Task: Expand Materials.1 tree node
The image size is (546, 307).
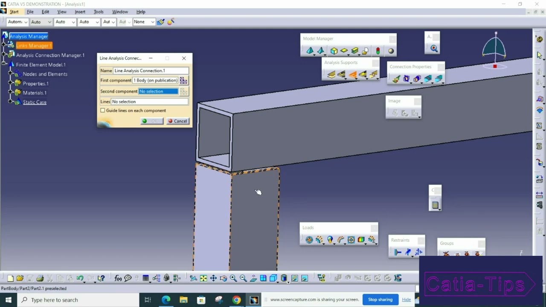Action: point(10,93)
